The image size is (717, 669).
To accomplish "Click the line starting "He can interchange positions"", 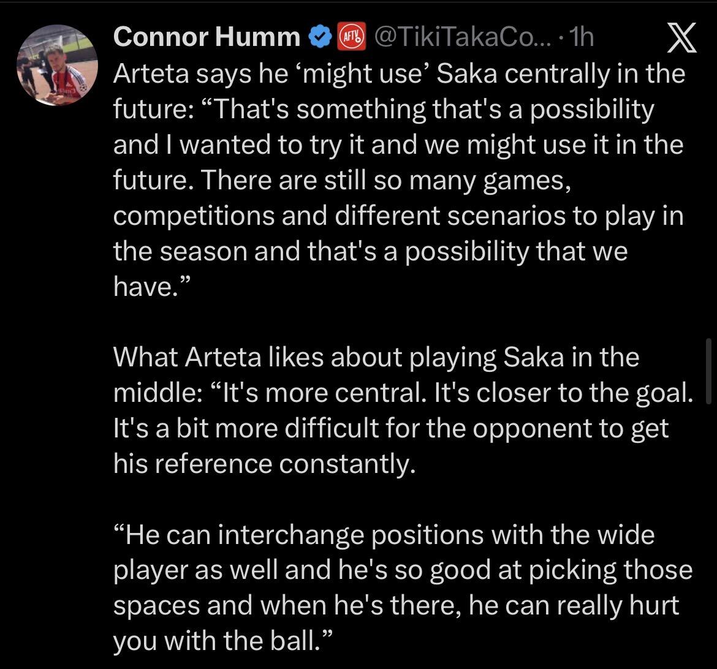I will (384, 535).
